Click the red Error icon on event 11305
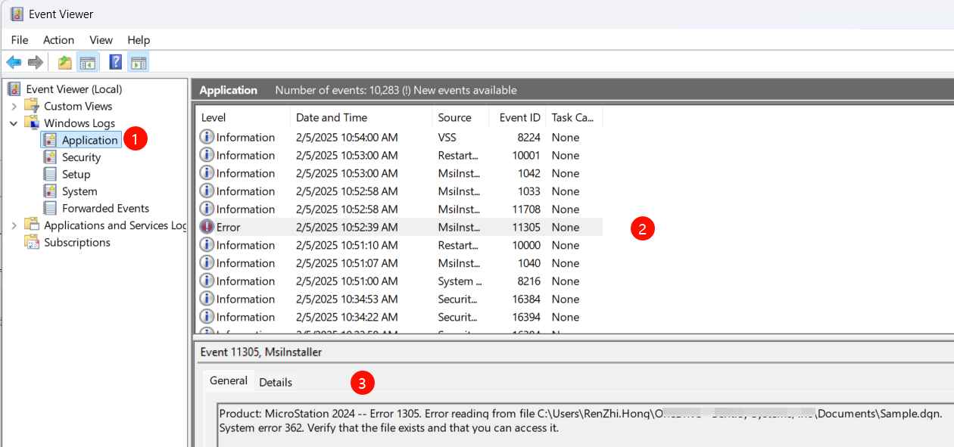 [207, 227]
